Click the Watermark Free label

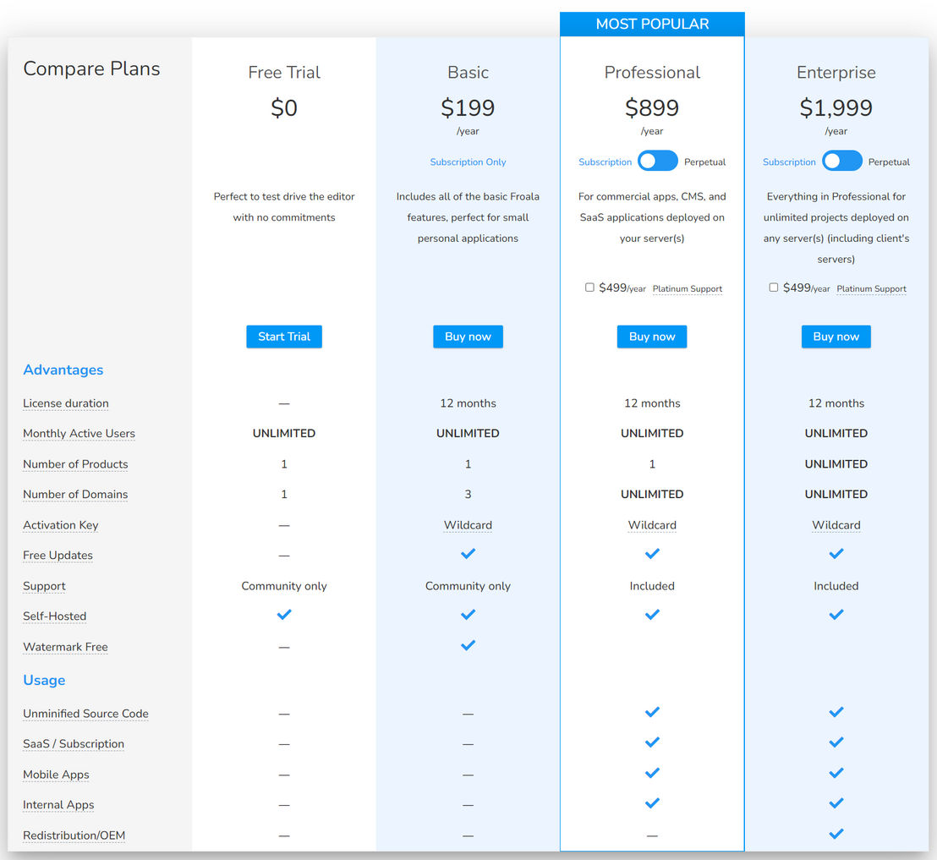click(65, 647)
